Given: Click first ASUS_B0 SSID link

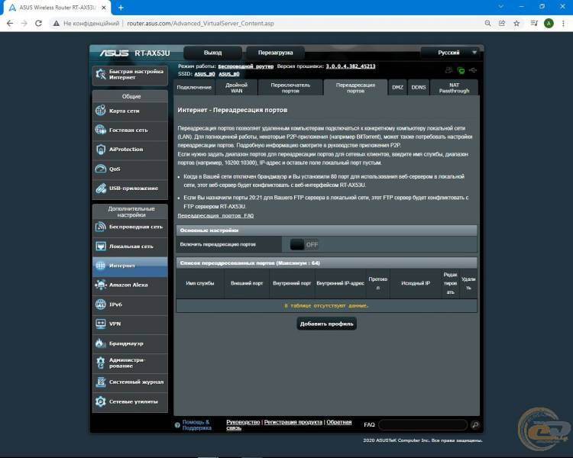Looking at the screenshot, I should [205, 74].
